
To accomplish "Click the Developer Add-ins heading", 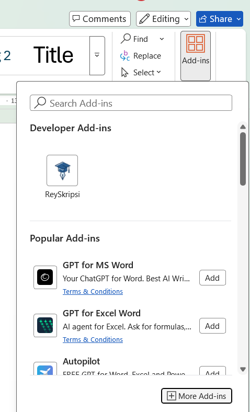I will pos(71,128).
